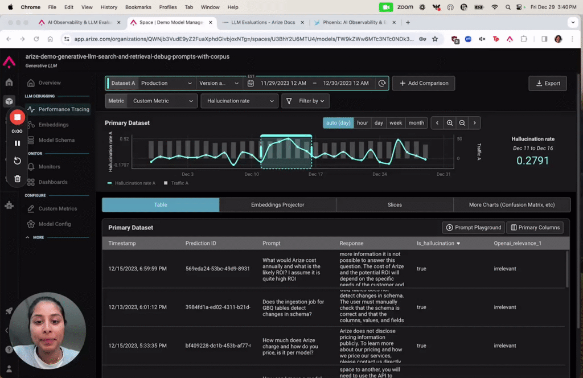583x378 pixels.
Task: Open the Prompt Playground
Action: (473, 227)
